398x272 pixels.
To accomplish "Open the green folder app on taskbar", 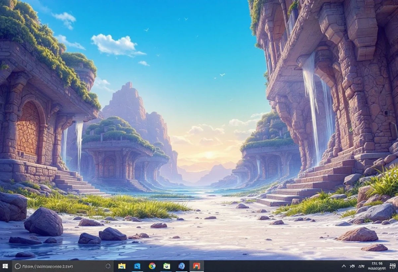I will pyautogui.click(x=166, y=266).
